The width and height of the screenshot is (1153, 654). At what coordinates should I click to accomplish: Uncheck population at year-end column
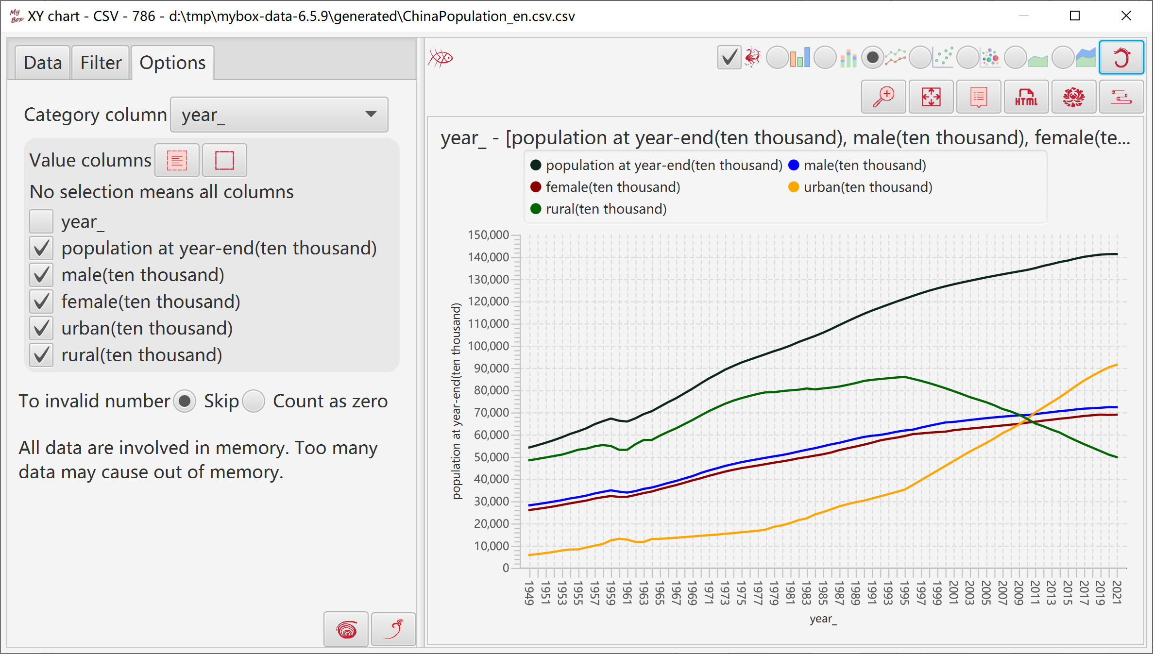(41, 248)
